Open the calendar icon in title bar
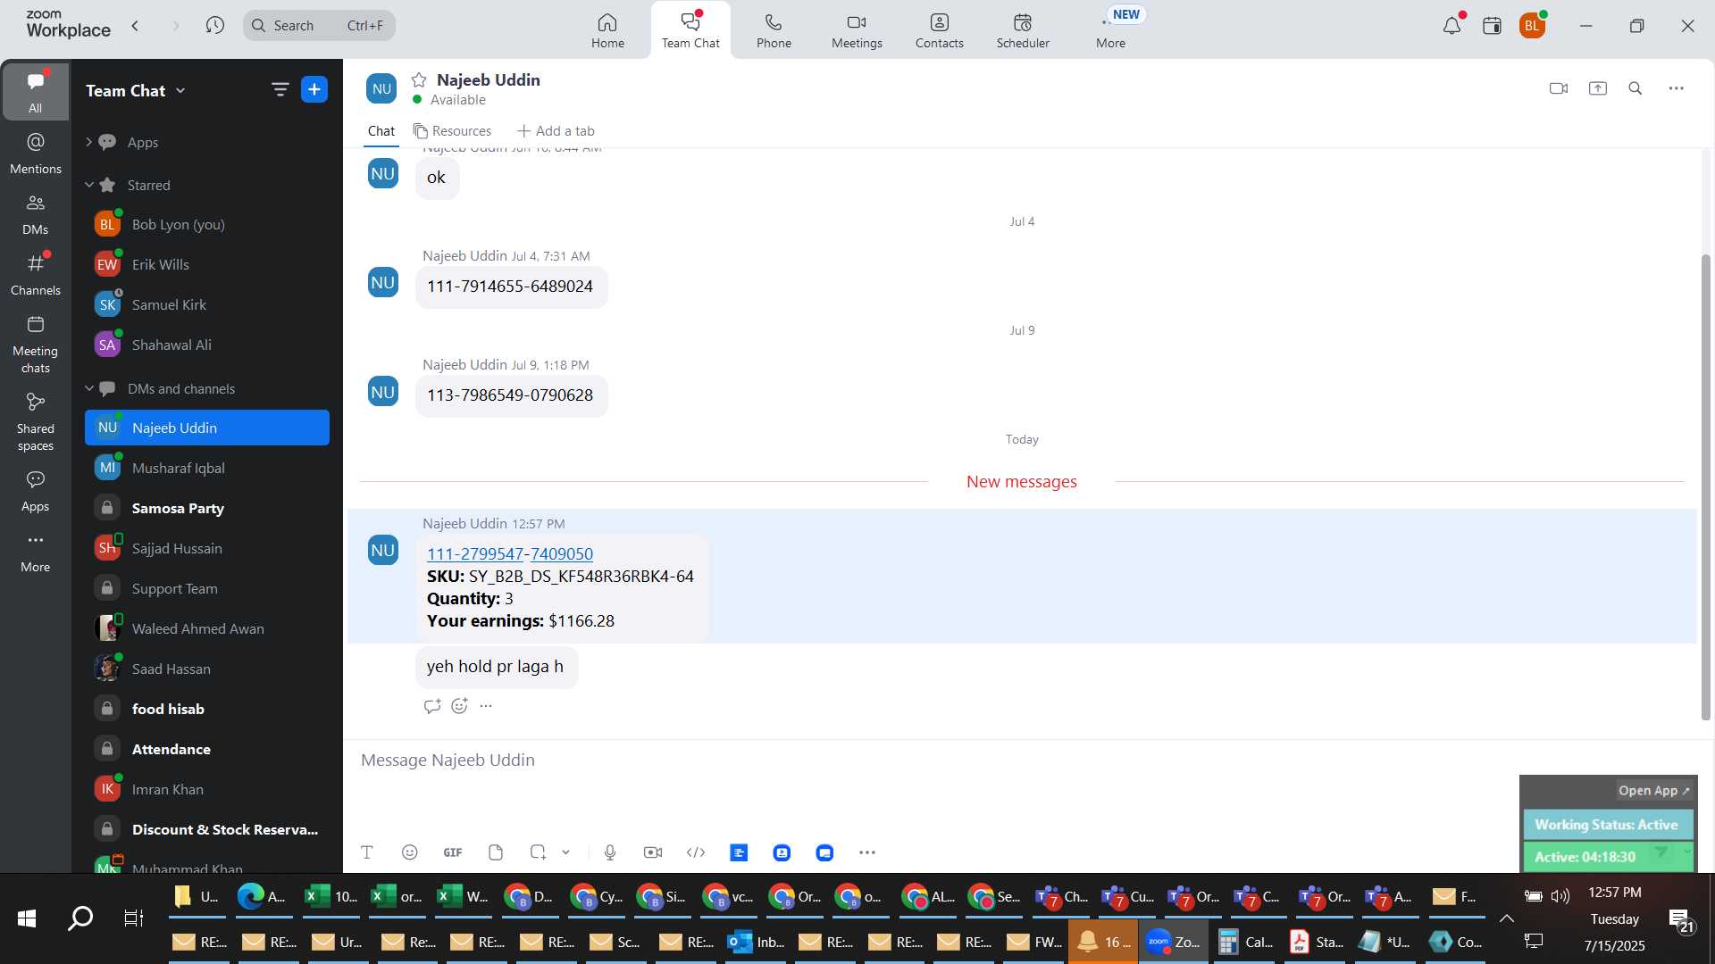 coord(1492,26)
